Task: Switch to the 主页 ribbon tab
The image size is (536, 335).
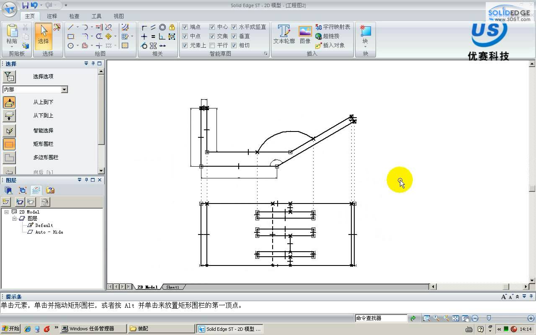Action: coord(30,16)
